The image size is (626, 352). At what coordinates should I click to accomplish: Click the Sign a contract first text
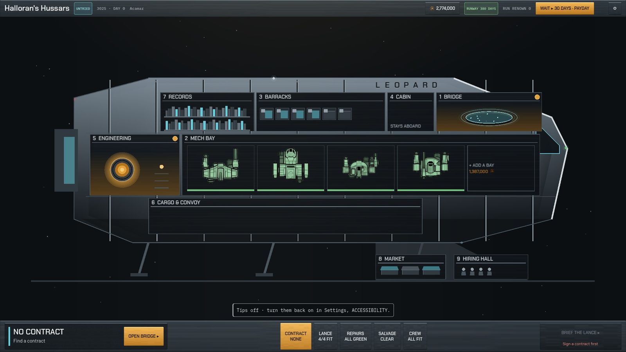pyautogui.click(x=580, y=344)
